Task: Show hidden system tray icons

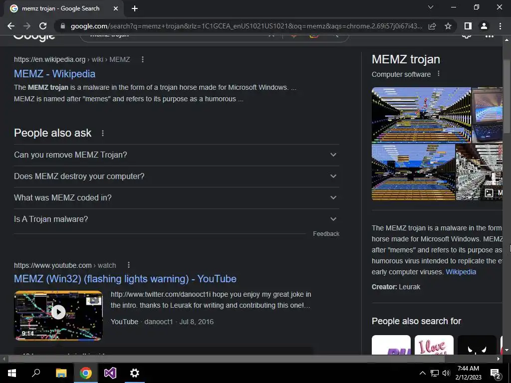Action: coord(422,373)
